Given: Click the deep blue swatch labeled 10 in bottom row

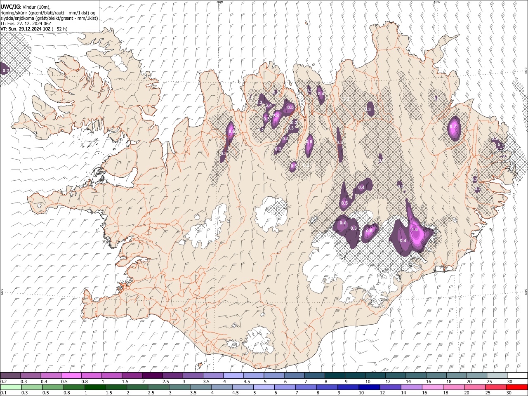Looking at the screenshot, I should (x=369, y=387).
